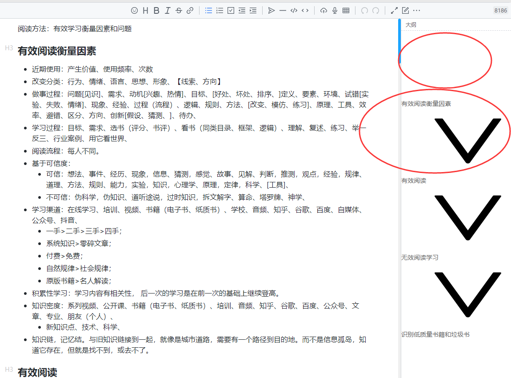Image resolution: width=511 pixels, height=378 pixels.
Task: Start a voice recording with the microphone
Action: click(x=335, y=10)
